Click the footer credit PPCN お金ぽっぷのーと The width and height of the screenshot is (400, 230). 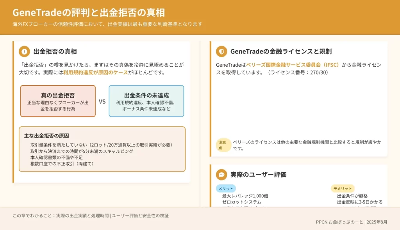339,222
